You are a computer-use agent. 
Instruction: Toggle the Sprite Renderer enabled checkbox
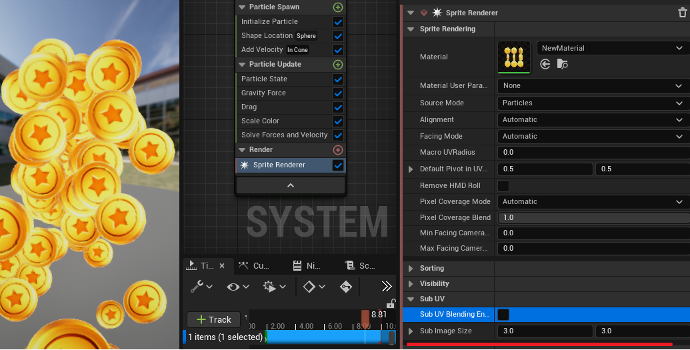pyautogui.click(x=338, y=165)
